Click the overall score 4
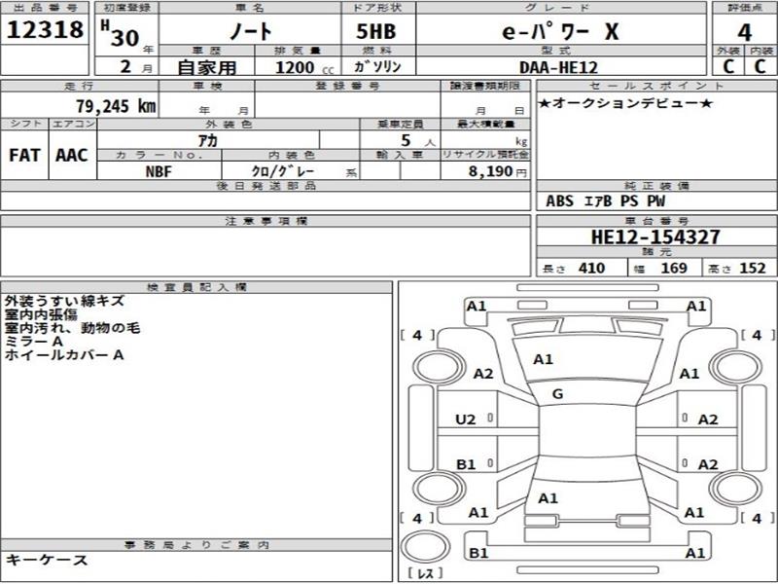Image resolution: width=778 pixels, height=584 pixels. pos(744,33)
